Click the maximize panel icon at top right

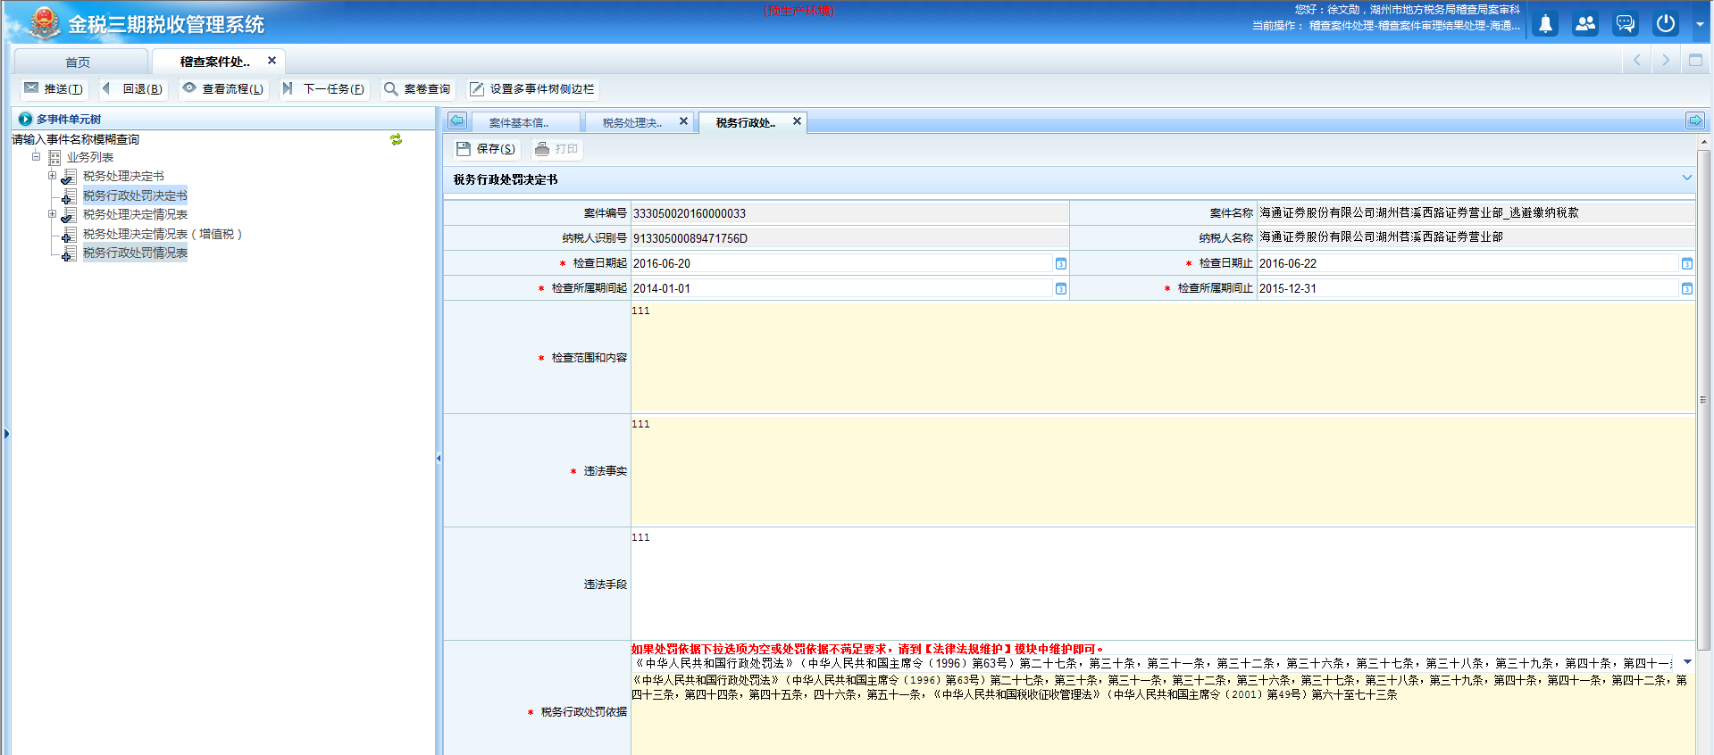pyautogui.click(x=1695, y=61)
